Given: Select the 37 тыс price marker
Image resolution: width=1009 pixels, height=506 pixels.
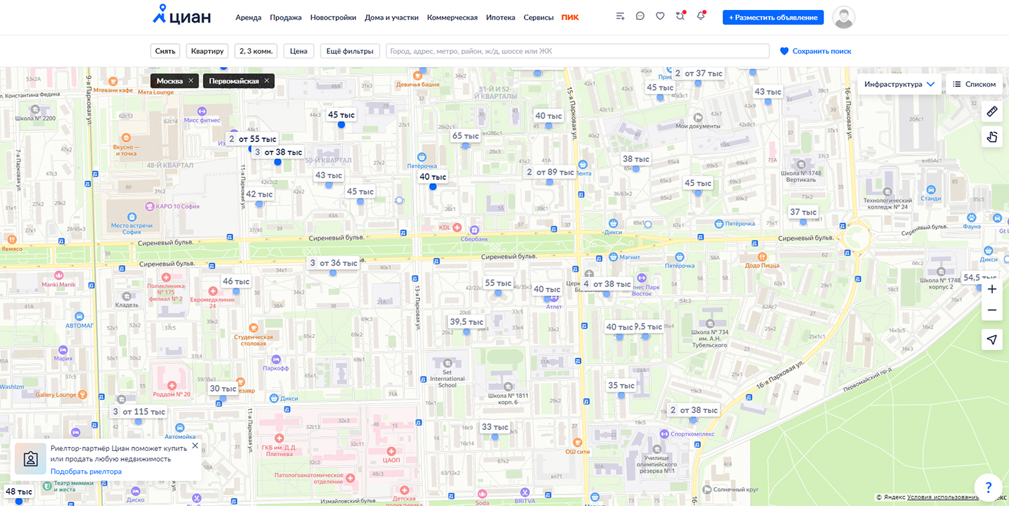Looking at the screenshot, I should click(803, 212).
